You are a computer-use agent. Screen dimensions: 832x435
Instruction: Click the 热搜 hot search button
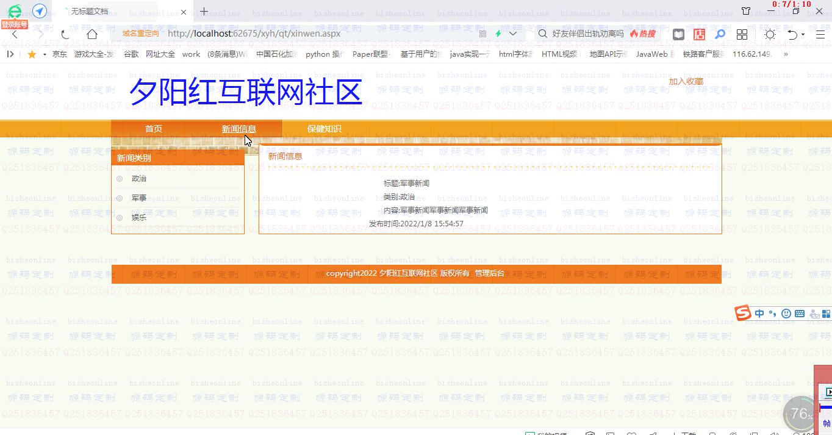[643, 34]
